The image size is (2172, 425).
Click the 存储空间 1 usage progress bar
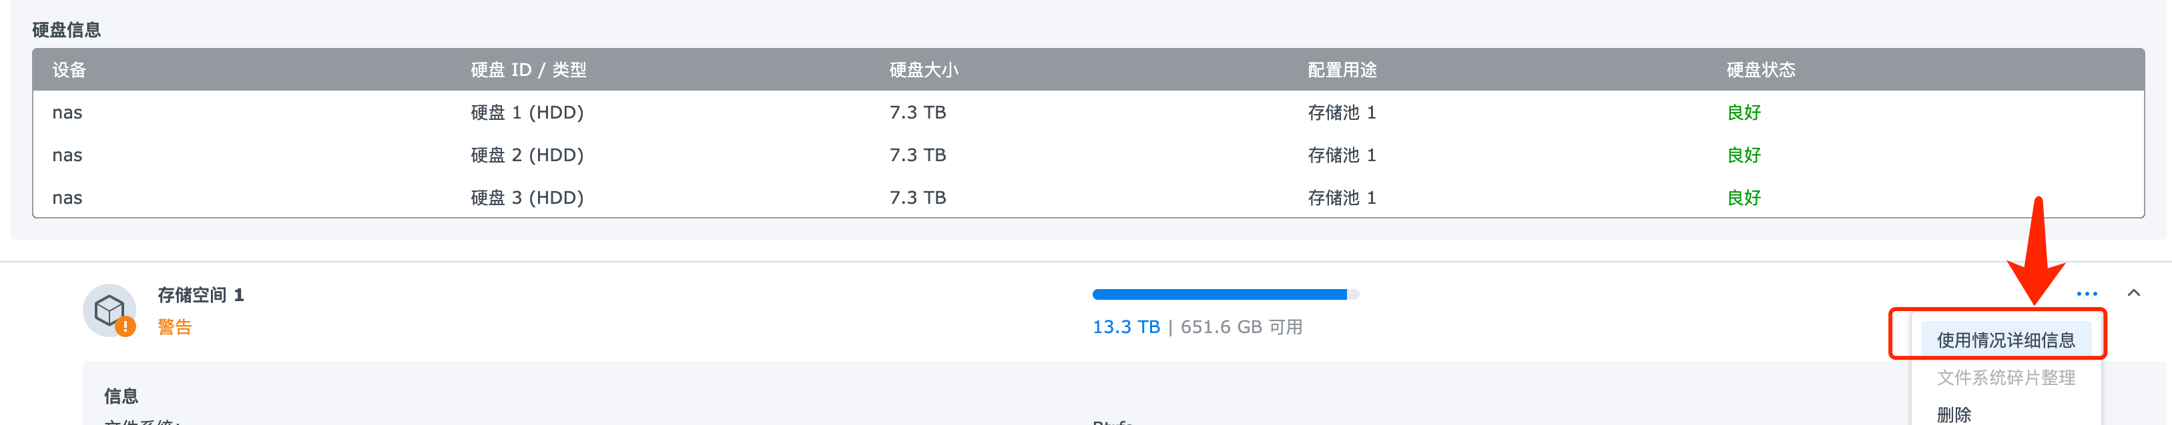(1225, 294)
